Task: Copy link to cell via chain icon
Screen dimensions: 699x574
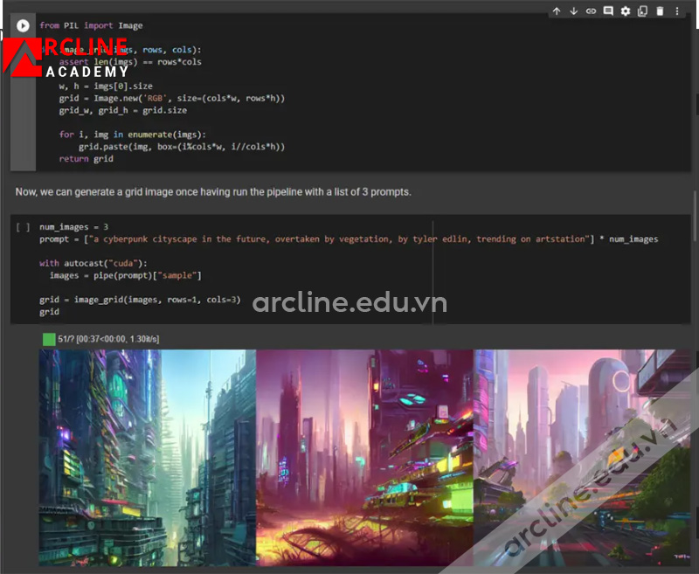Action: click(x=591, y=11)
